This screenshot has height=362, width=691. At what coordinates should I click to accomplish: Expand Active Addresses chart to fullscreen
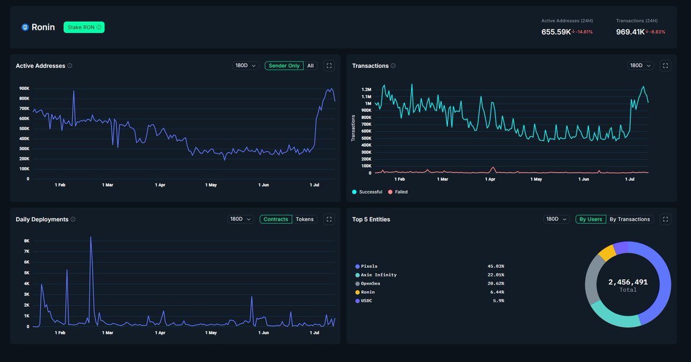[329, 66]
